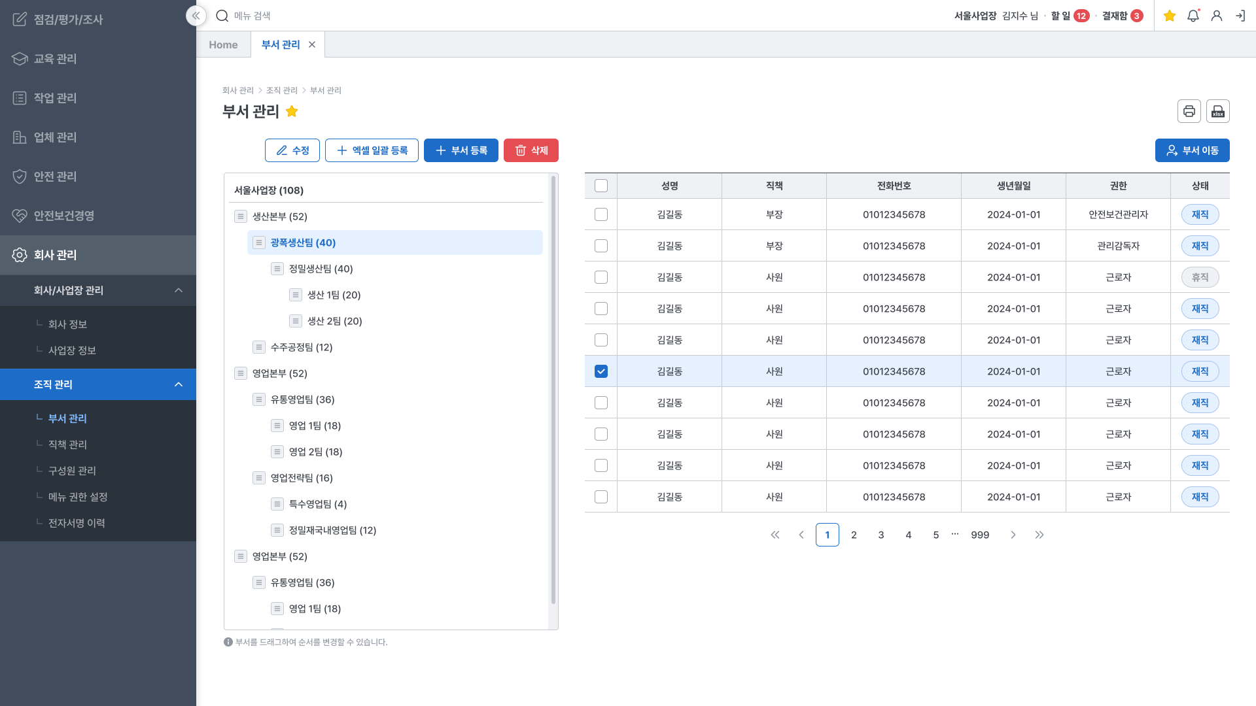Click the red 삭제 button
The image size is (1256, 706).
(x=531, y=150)
